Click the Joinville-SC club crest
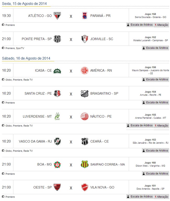The image size is (170, 201). coord(84,39)
